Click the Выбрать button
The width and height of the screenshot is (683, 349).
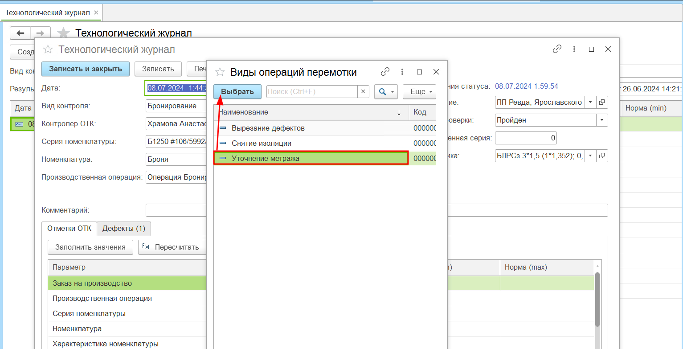click(x=237, y=92)
